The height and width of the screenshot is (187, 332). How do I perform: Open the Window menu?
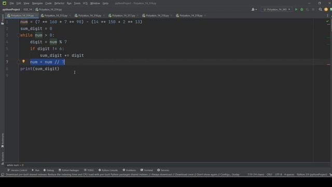(95, 3)
